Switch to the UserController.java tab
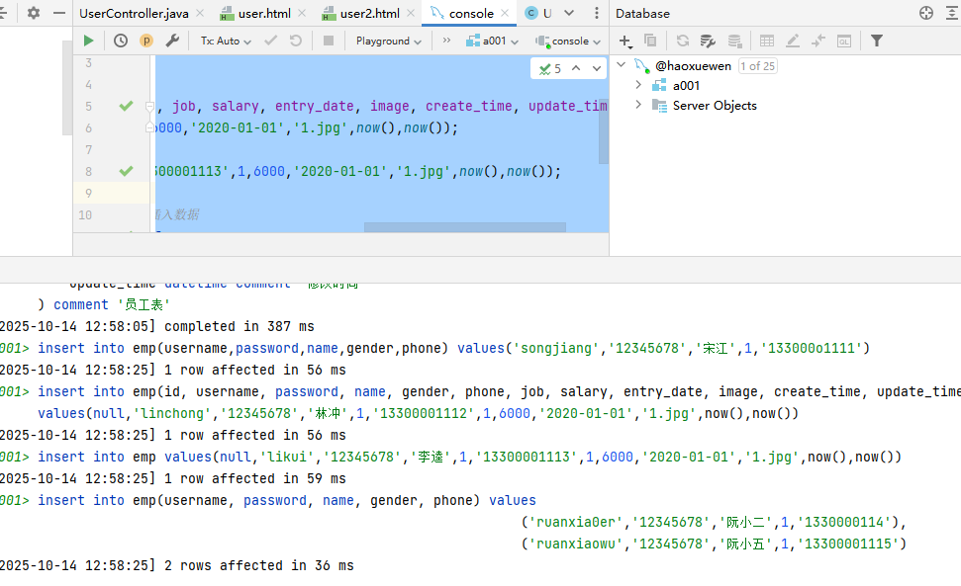This screenshot has width=961, height=586. (134, 14)
